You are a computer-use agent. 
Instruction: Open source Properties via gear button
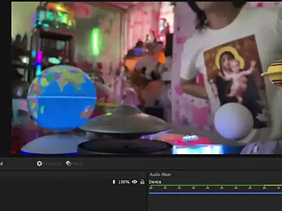point(49,164)
